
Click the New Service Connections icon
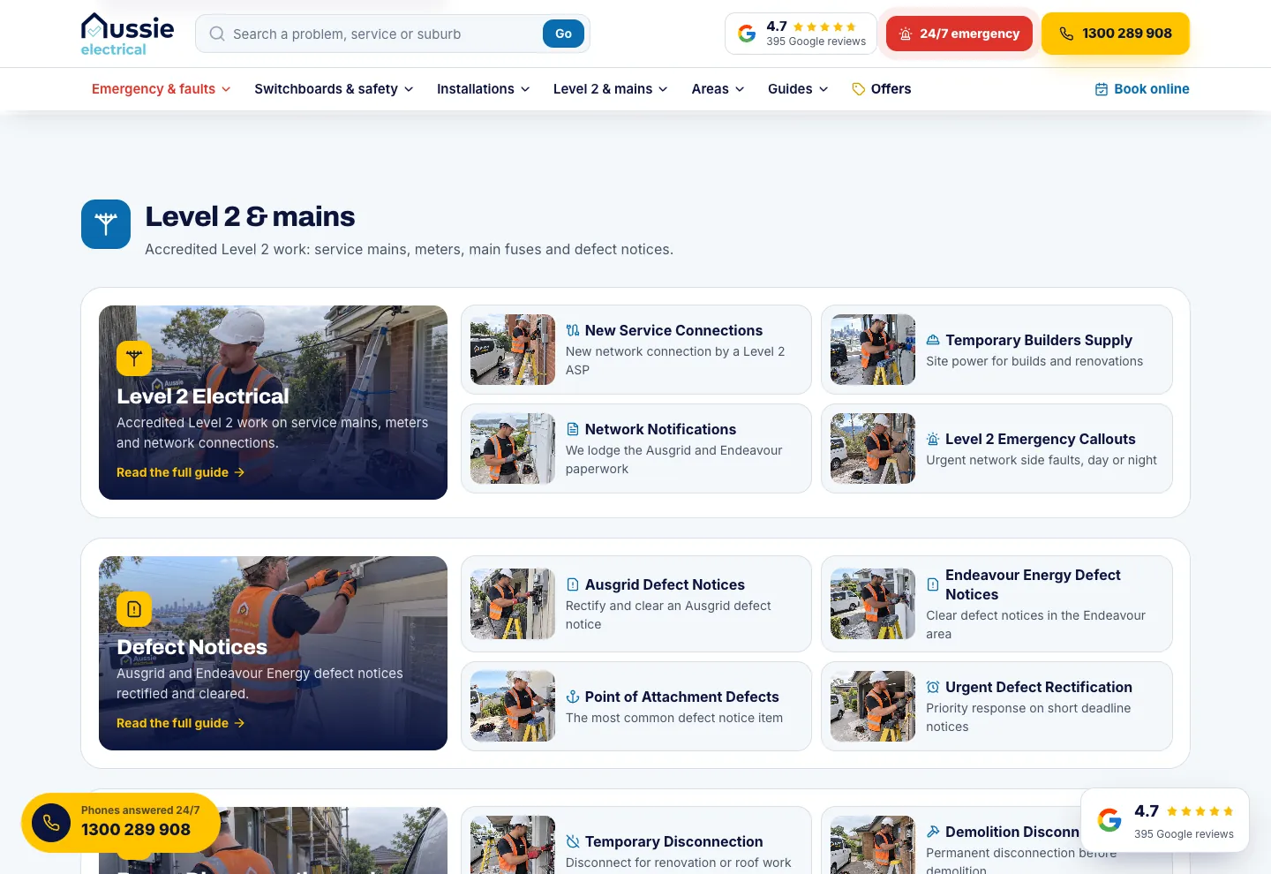[x=573, y=330]
